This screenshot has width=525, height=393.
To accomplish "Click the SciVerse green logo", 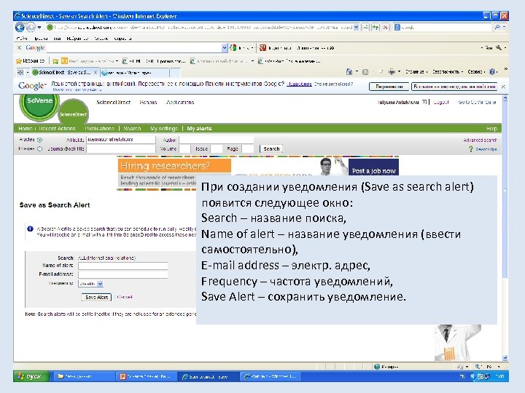I will coord(39,106).
